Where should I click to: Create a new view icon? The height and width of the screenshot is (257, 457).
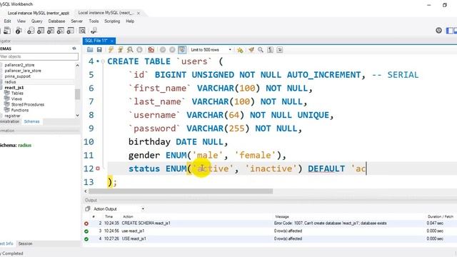coord(51,31)
